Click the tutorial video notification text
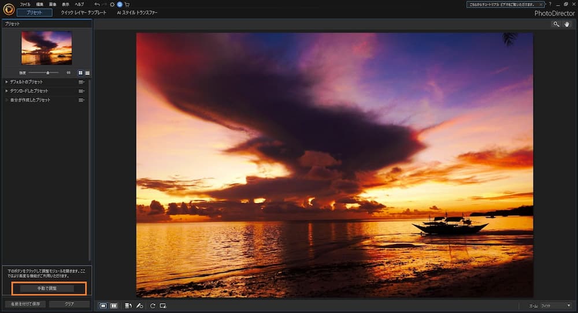 [x=502, y=5]
